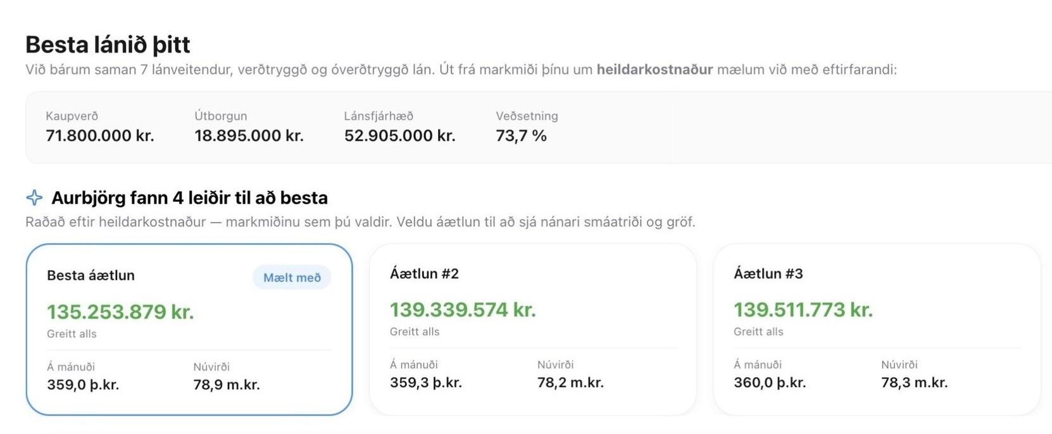This screenshot has height=434, width=1052.
Task: Click the Aurbjörg fann 4 leiðir heading
Action: pyautogui.click(x=189, y=198)
